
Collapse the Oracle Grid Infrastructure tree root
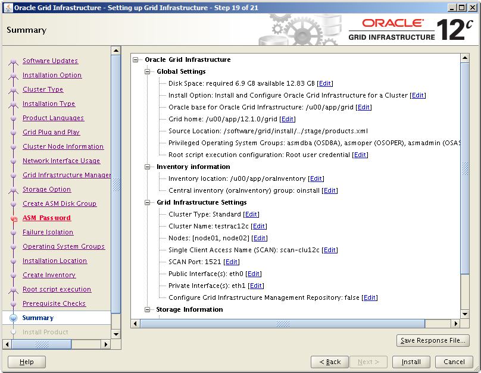tap(136, 59)
